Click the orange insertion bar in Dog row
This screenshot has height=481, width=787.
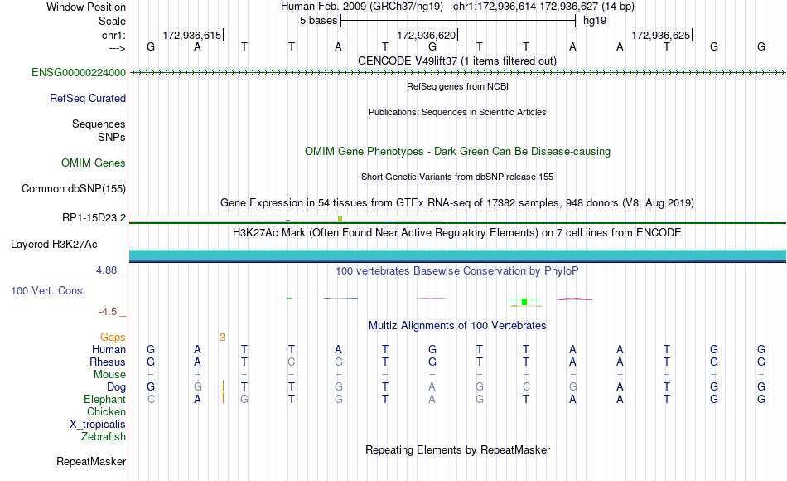[x=224, y=386]
